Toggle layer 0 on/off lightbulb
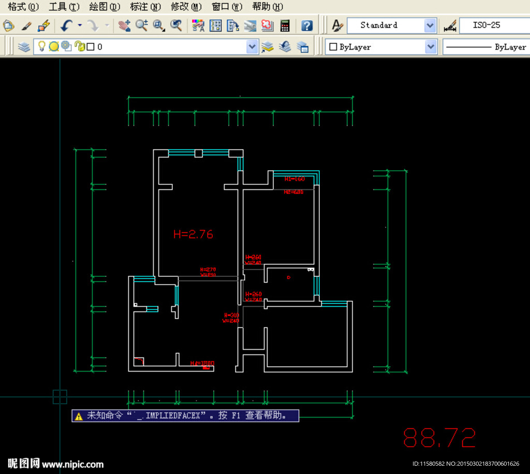The image size is (530, 474). (42, 47)
